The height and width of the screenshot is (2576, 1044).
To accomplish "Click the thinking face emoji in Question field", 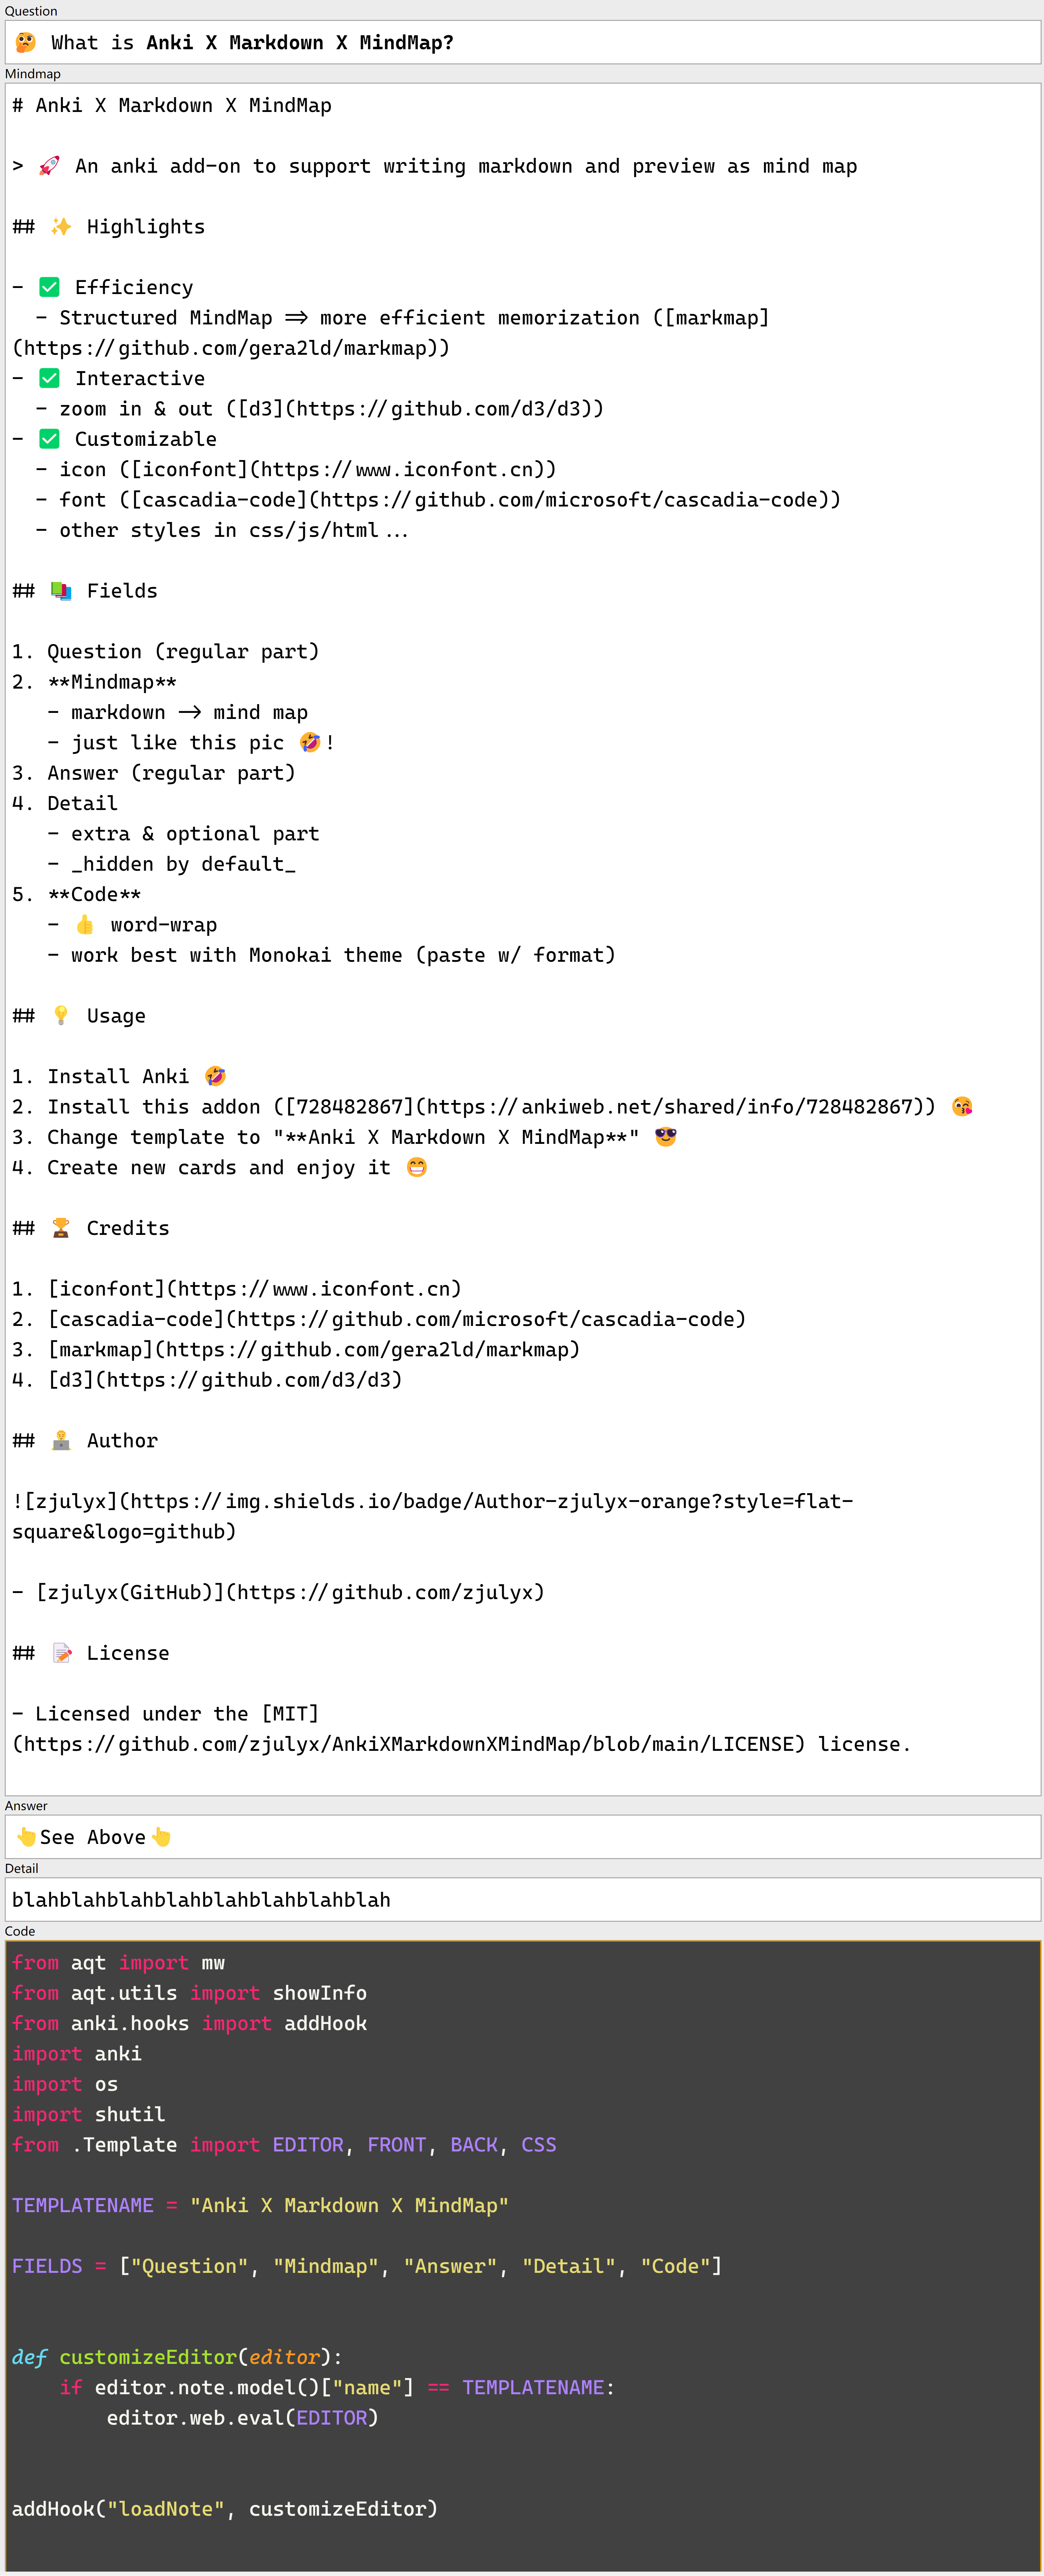I will coord(26,42).
